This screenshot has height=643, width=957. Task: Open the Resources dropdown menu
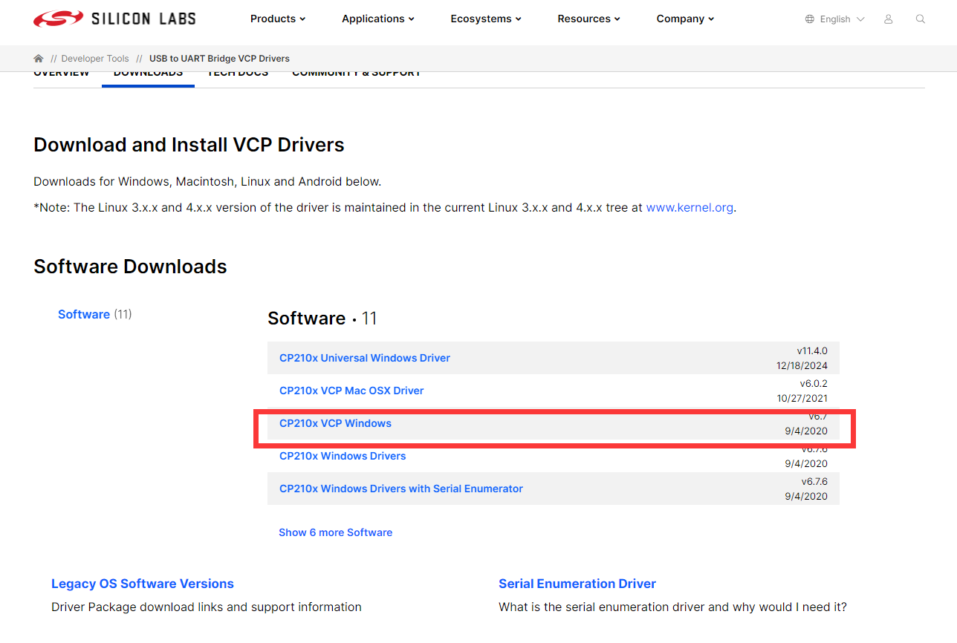(x=588, y=19)
